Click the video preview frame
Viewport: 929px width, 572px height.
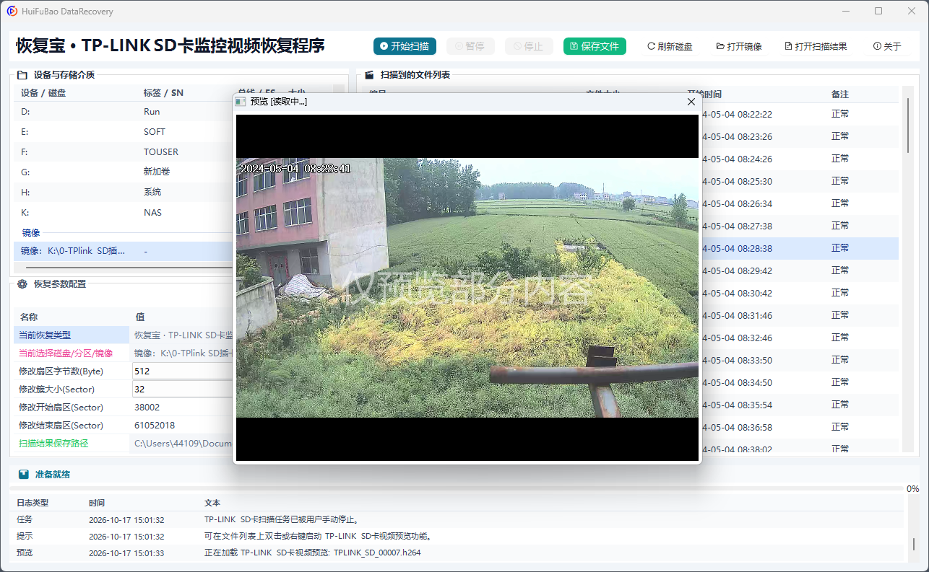coord(467,288)
